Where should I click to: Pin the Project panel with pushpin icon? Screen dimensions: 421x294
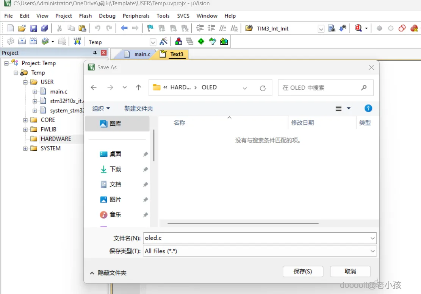pyautogui.click(x=95, y=53)
